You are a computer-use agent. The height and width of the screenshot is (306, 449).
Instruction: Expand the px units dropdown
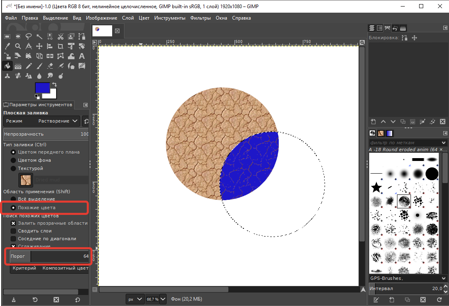(x=139, y=299)
